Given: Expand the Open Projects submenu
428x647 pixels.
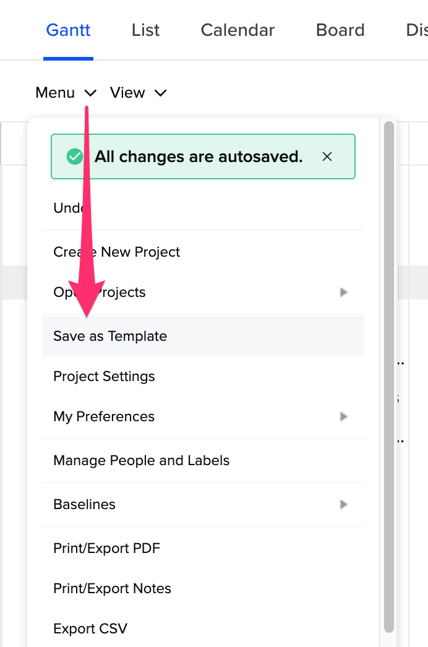Looking at the screenshot, I should (x=186, y=292).
